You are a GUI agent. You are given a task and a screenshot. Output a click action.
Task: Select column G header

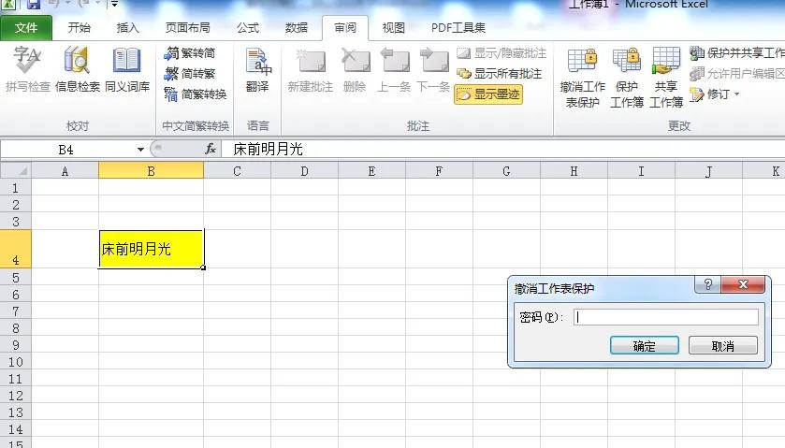pos(506,171)
